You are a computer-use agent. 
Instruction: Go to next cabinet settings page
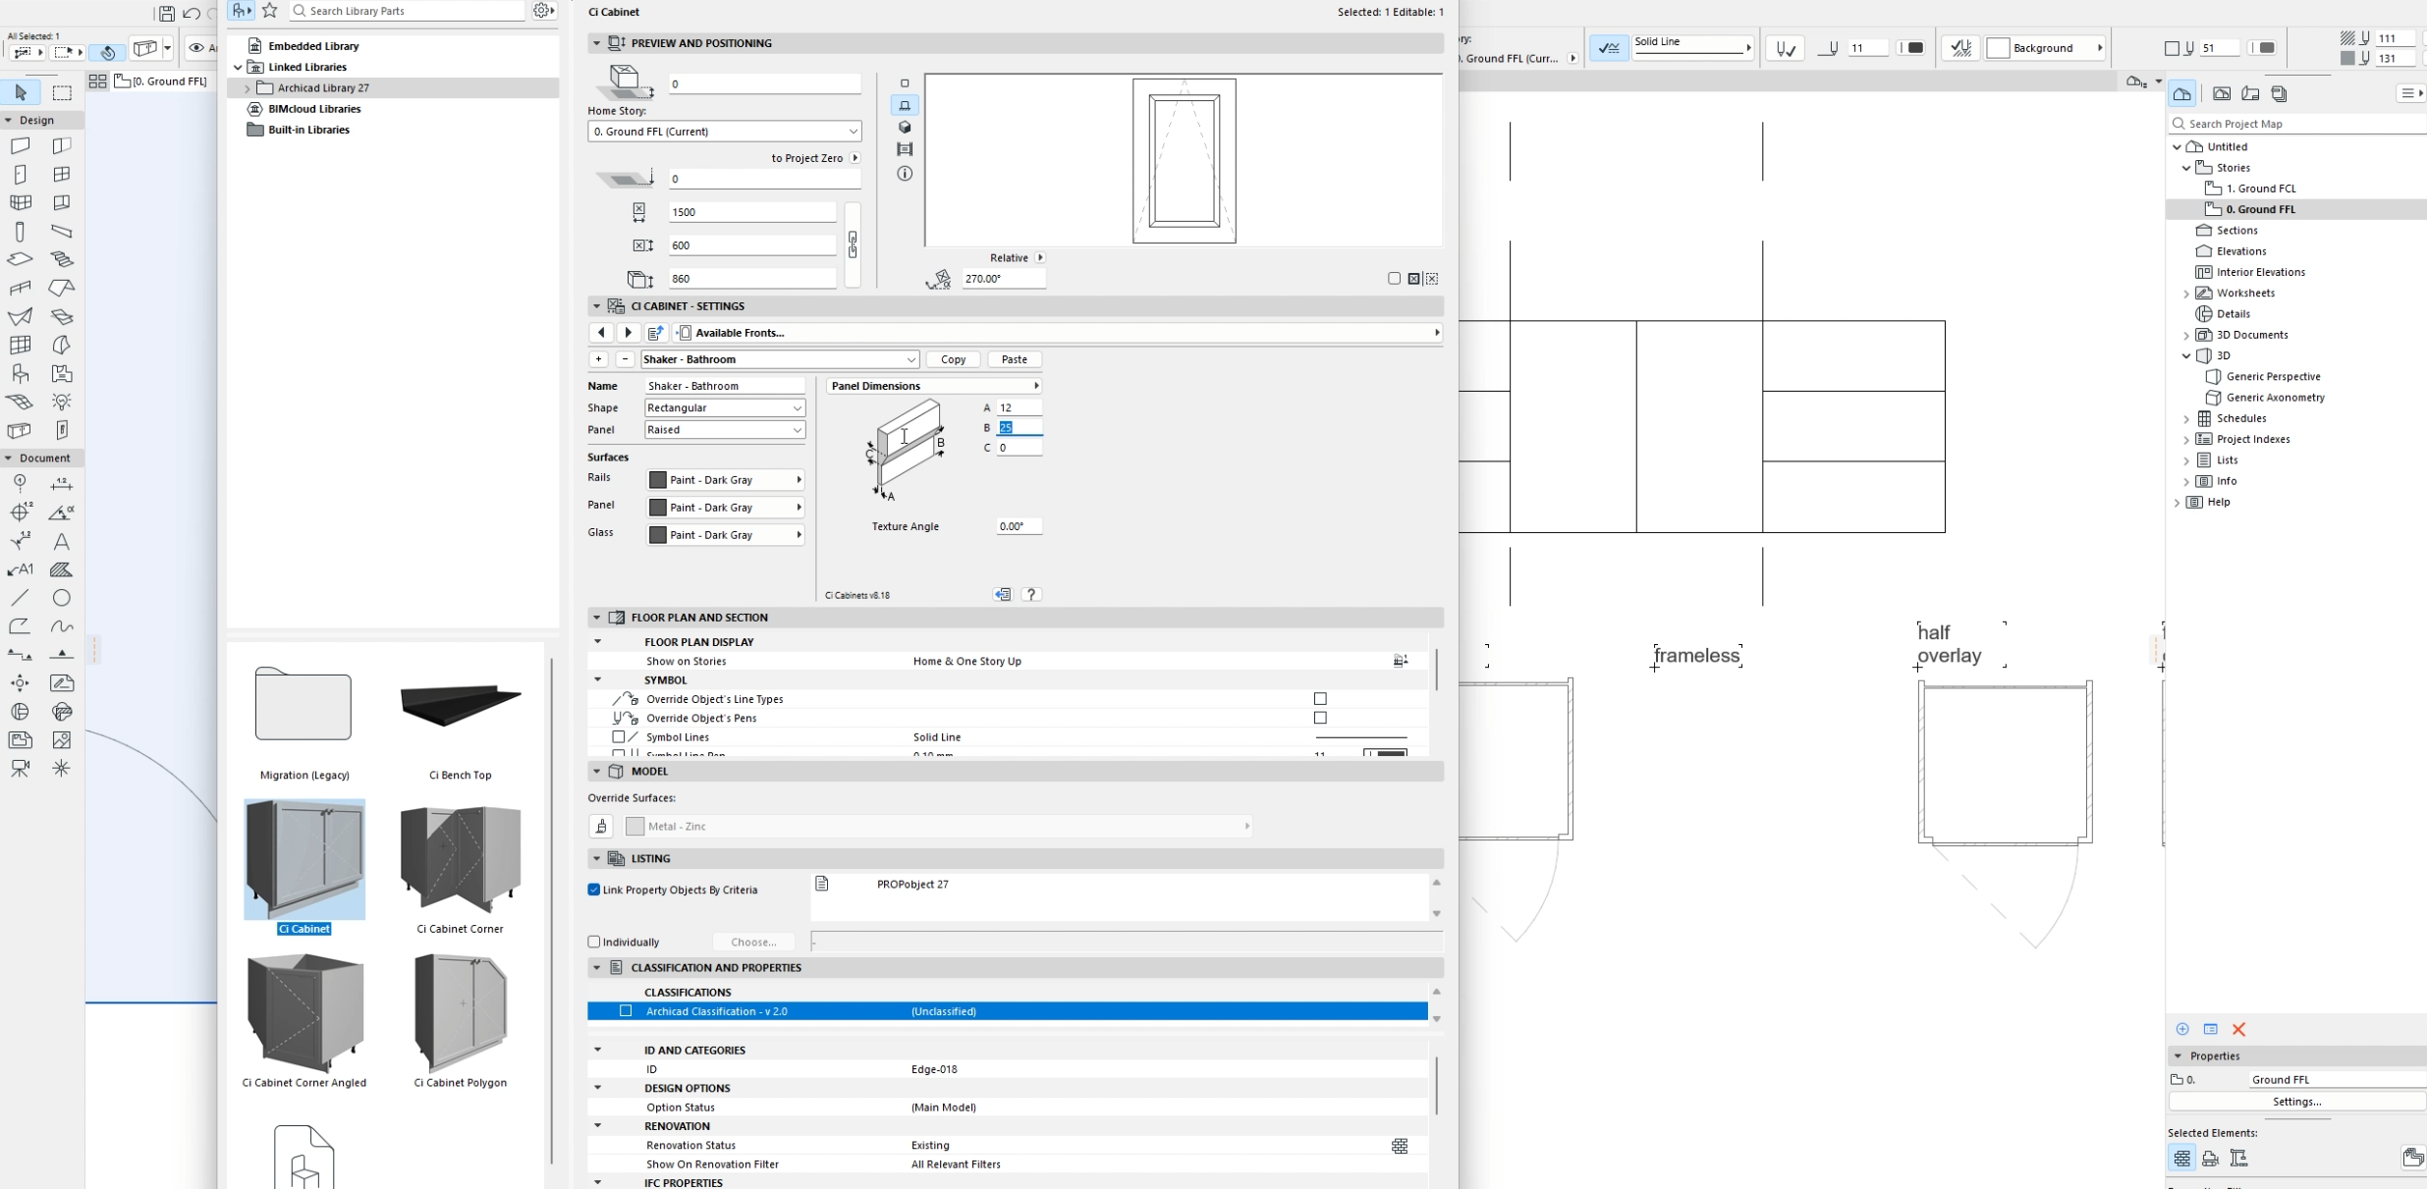[629, 333]
